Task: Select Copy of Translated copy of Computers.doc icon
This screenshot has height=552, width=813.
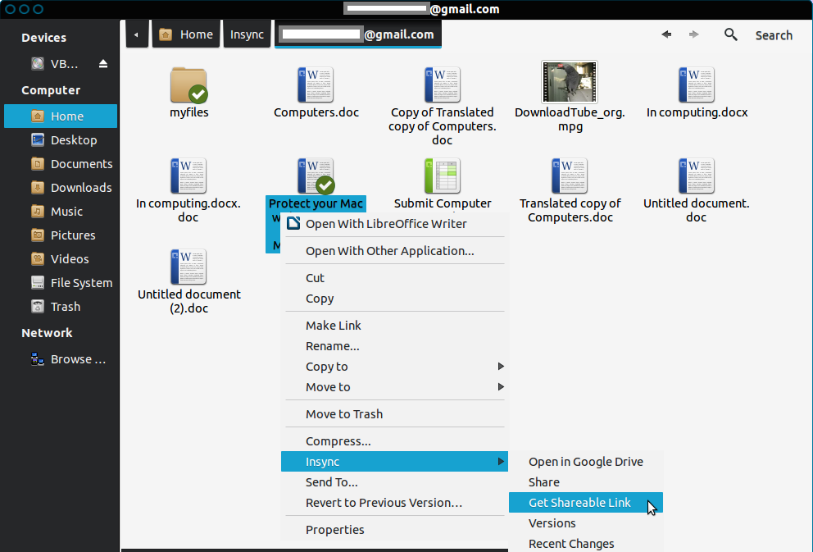Action: 443,84
